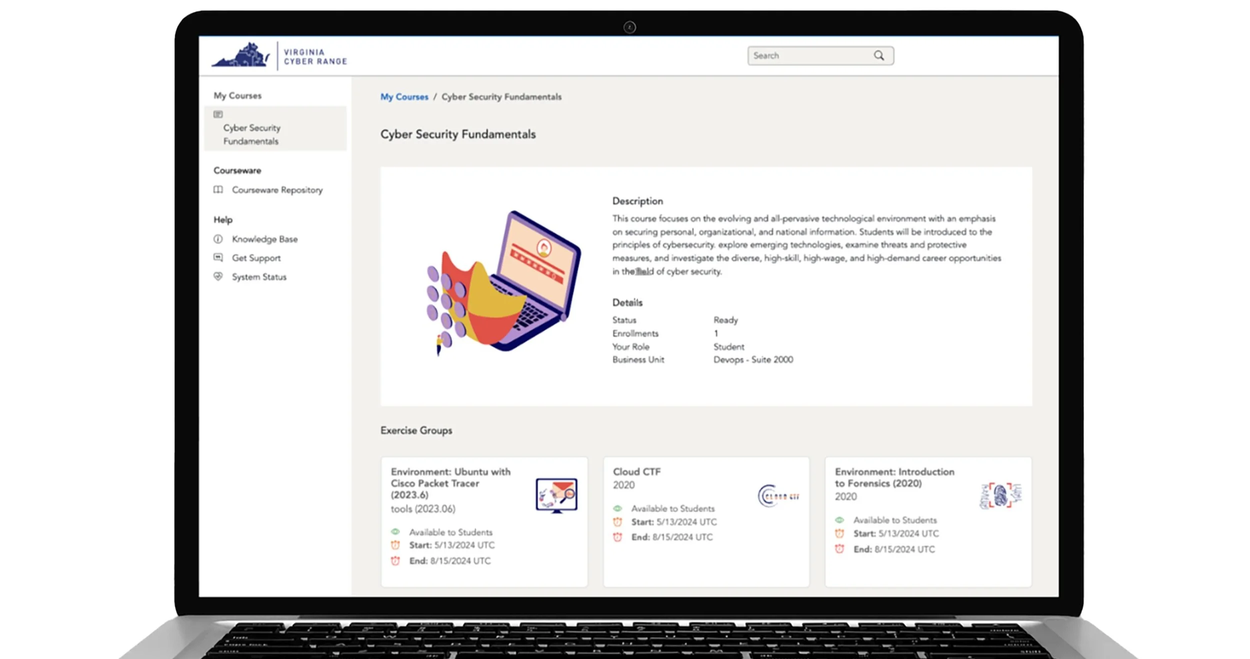Click the search magnifying glass icon
1250x659 pixels.
[878, 55]
